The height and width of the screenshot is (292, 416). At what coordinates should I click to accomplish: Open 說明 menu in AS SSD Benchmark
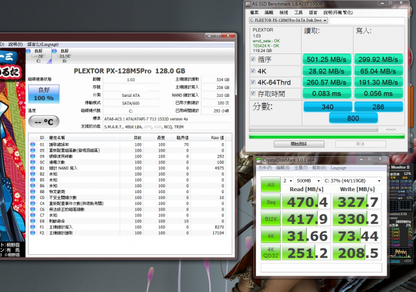pos(338,12)
